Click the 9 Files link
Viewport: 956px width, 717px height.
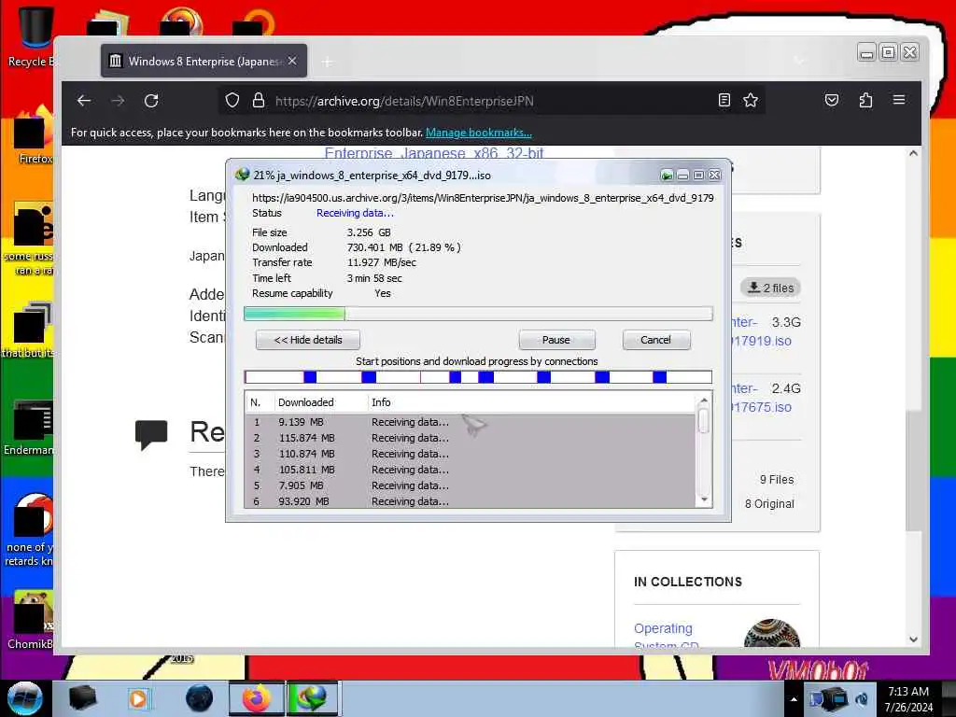coord(777,480)
